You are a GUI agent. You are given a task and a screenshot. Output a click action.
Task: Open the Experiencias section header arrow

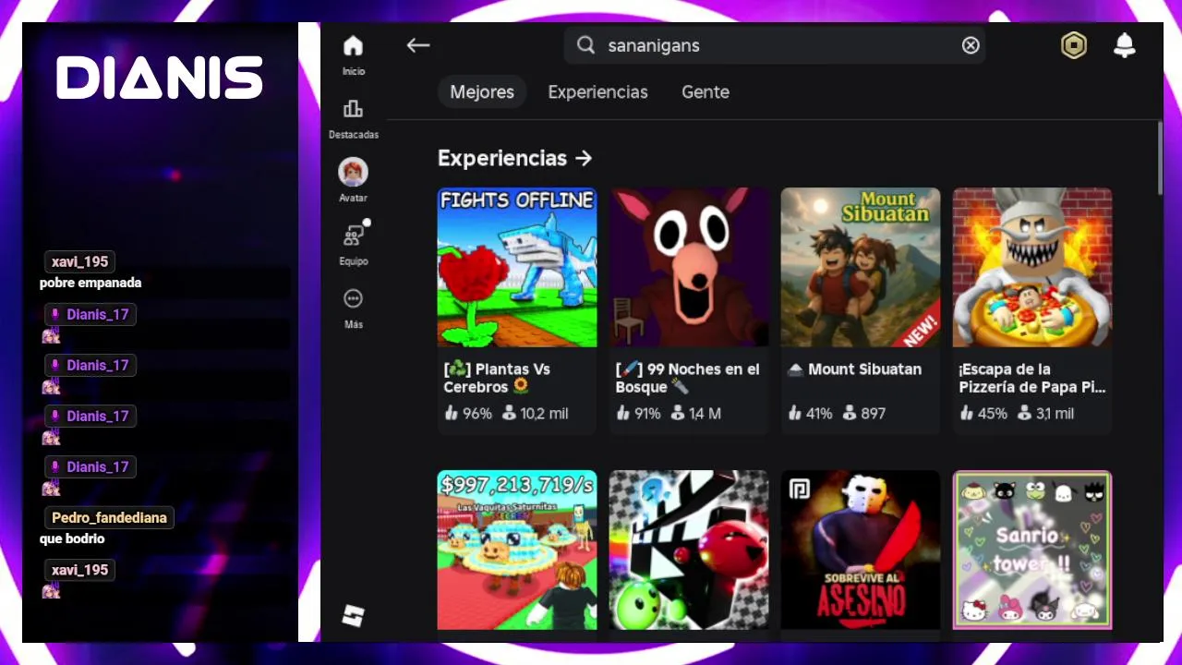(584, 158)
